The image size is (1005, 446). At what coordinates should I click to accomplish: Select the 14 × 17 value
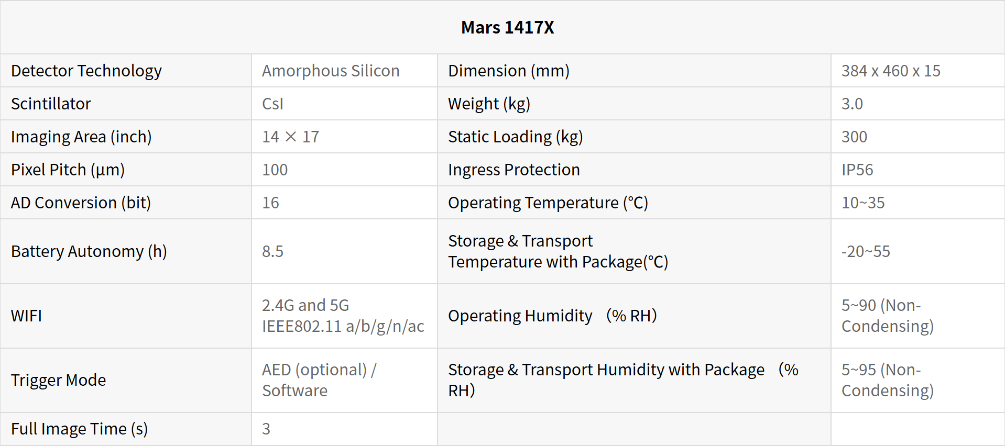(290, 137)
